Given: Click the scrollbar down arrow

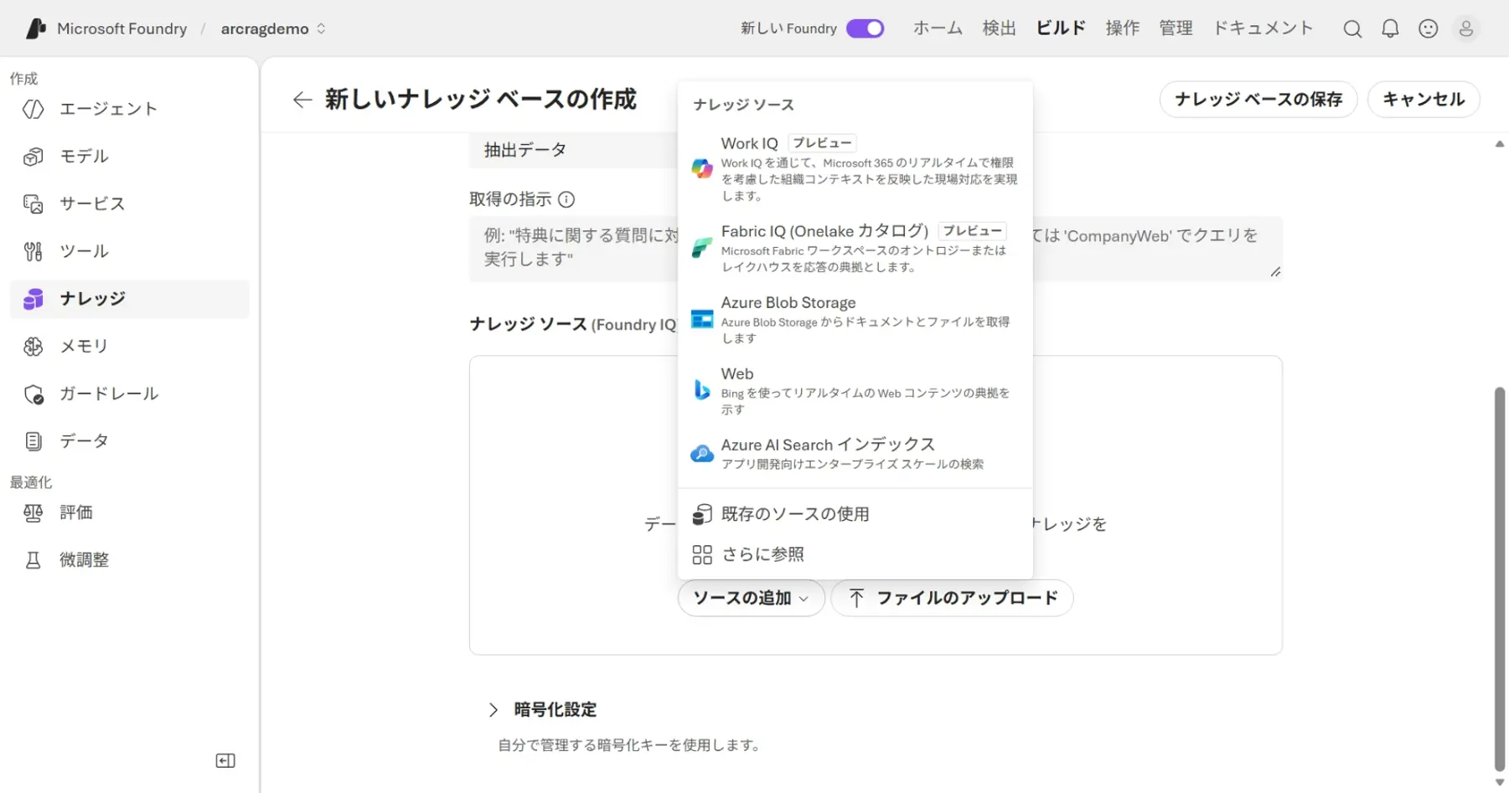Looking at the screenshot, I should point(1500,782).
